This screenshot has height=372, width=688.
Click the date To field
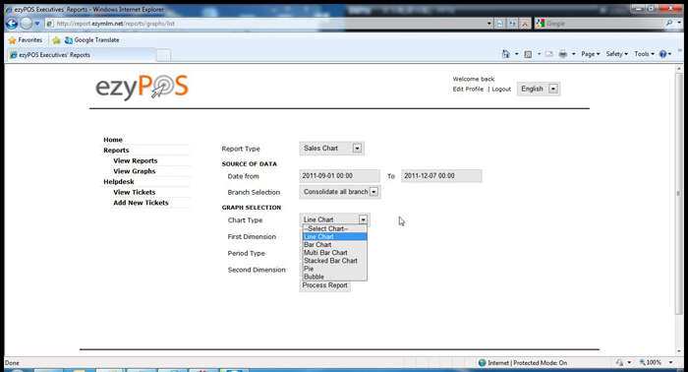441,176
